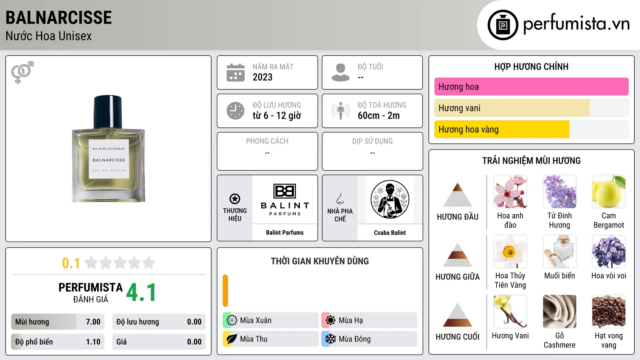The height and width of the screenshot is (360, 640).
Task: Open the Hoa Thủy Tiên Vàng note image
Action: tap(510, 252)
